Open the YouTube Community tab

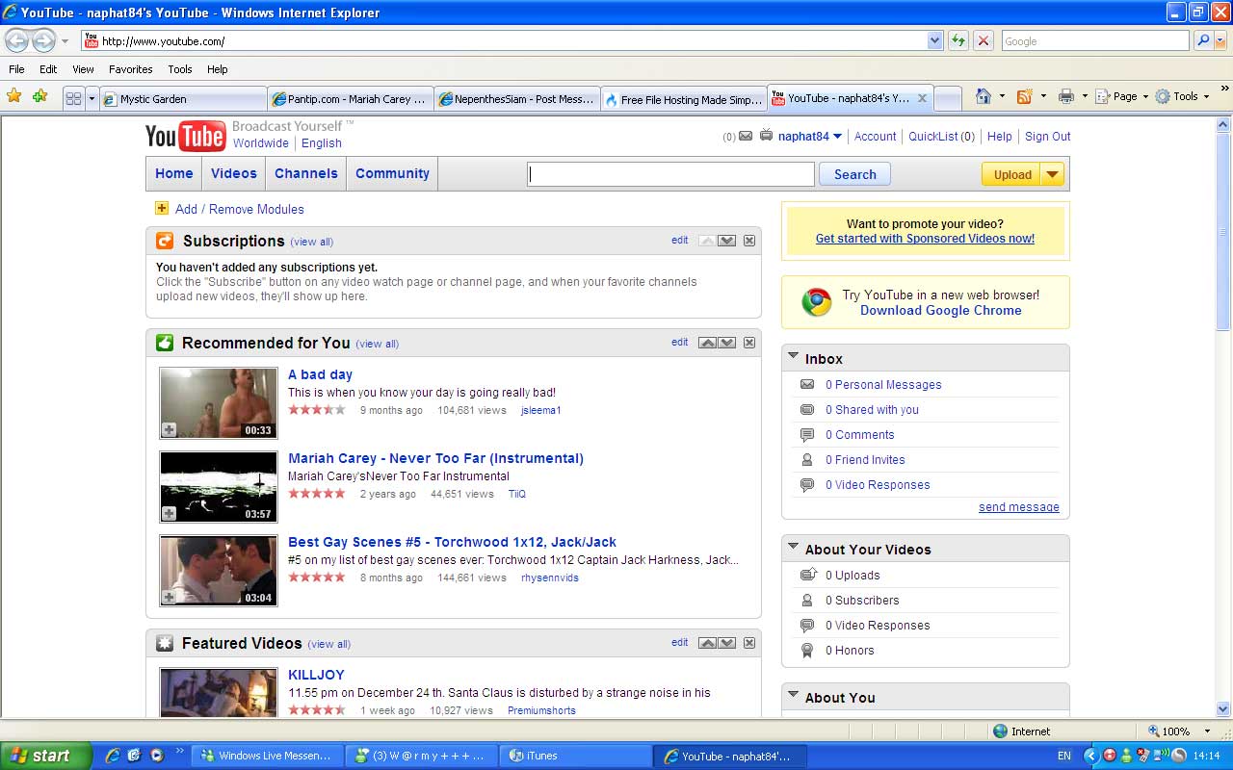pyautogui.click(x=392, y=173)
